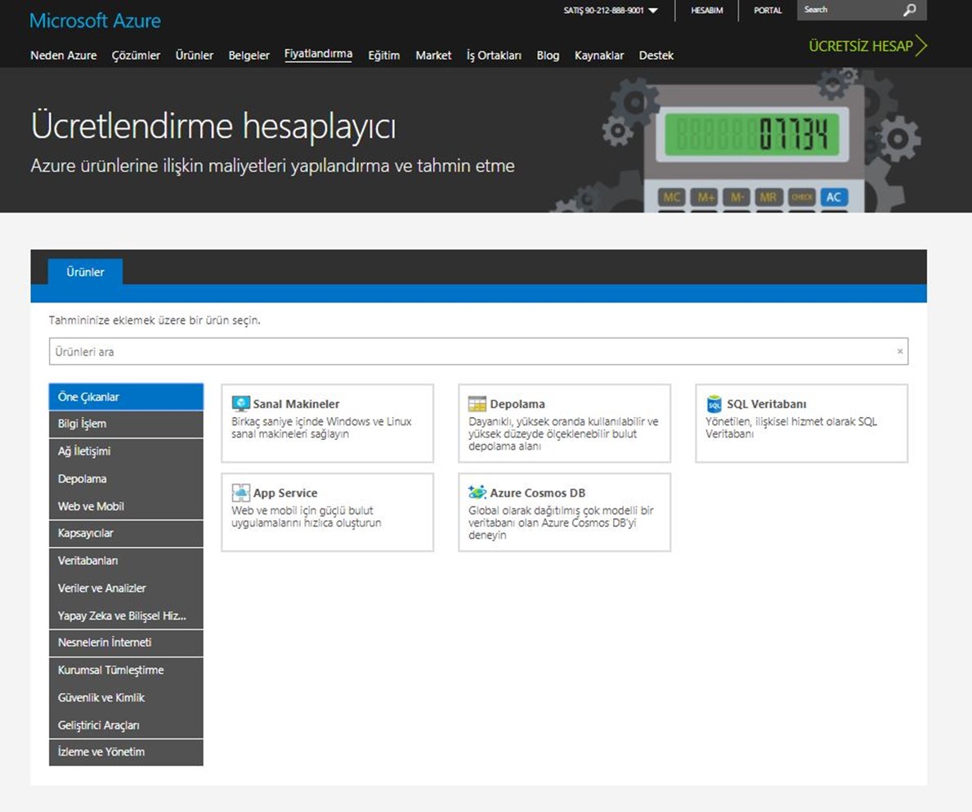
Task: Click the Azure Cosmos DB description text
Action: pyautogui.click(x=561, y=523)
